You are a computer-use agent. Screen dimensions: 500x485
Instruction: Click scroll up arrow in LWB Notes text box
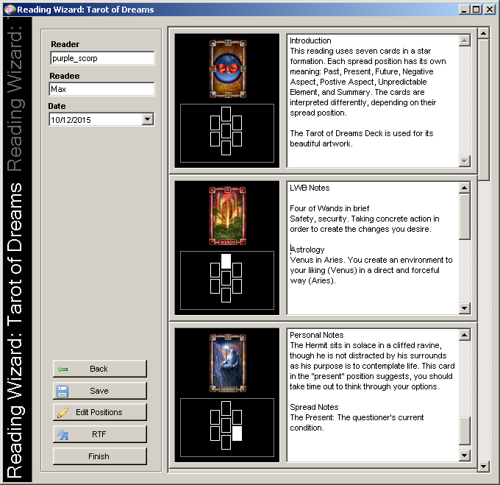(465, 188)
